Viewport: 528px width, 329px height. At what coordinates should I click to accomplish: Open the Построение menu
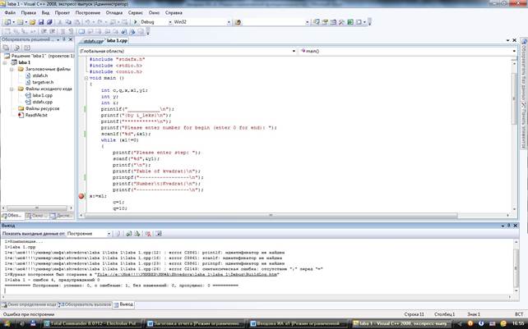click(87, 13)
